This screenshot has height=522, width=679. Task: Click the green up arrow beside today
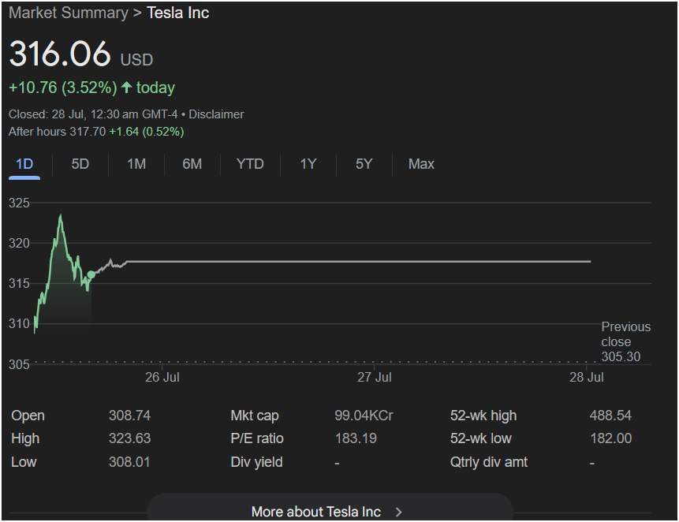click(x=126, y=88)
